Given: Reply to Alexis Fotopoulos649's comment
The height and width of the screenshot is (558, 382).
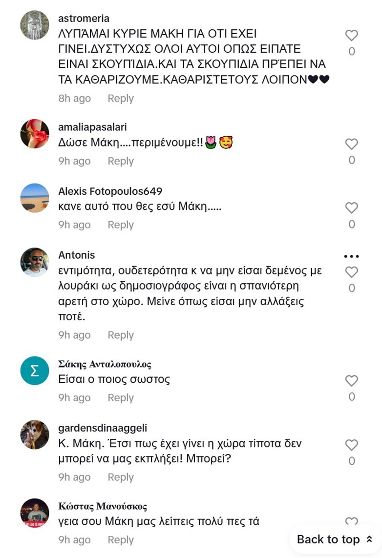Looking at the screenshot, I should 121,225.
